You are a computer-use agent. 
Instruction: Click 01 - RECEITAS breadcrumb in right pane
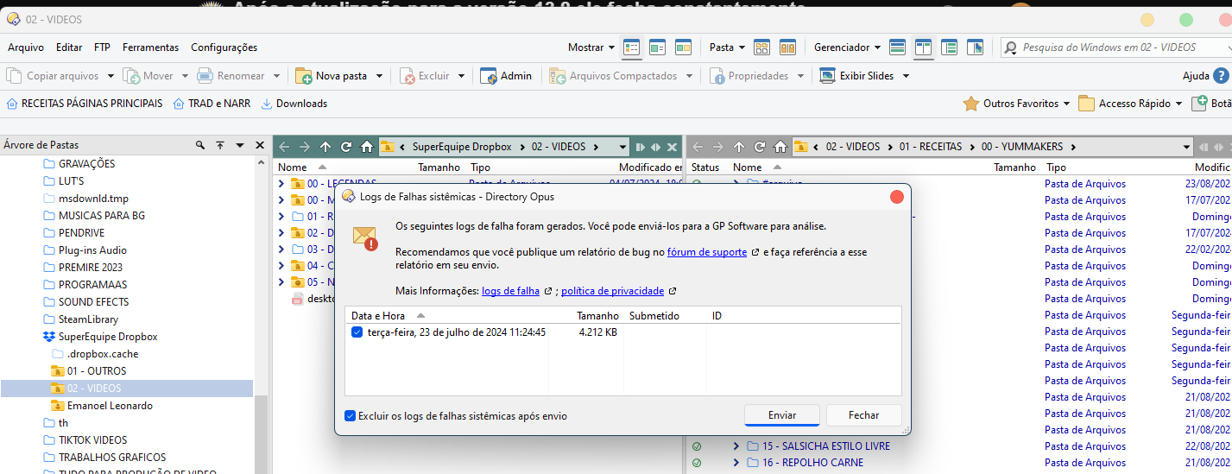coord(931,147)
